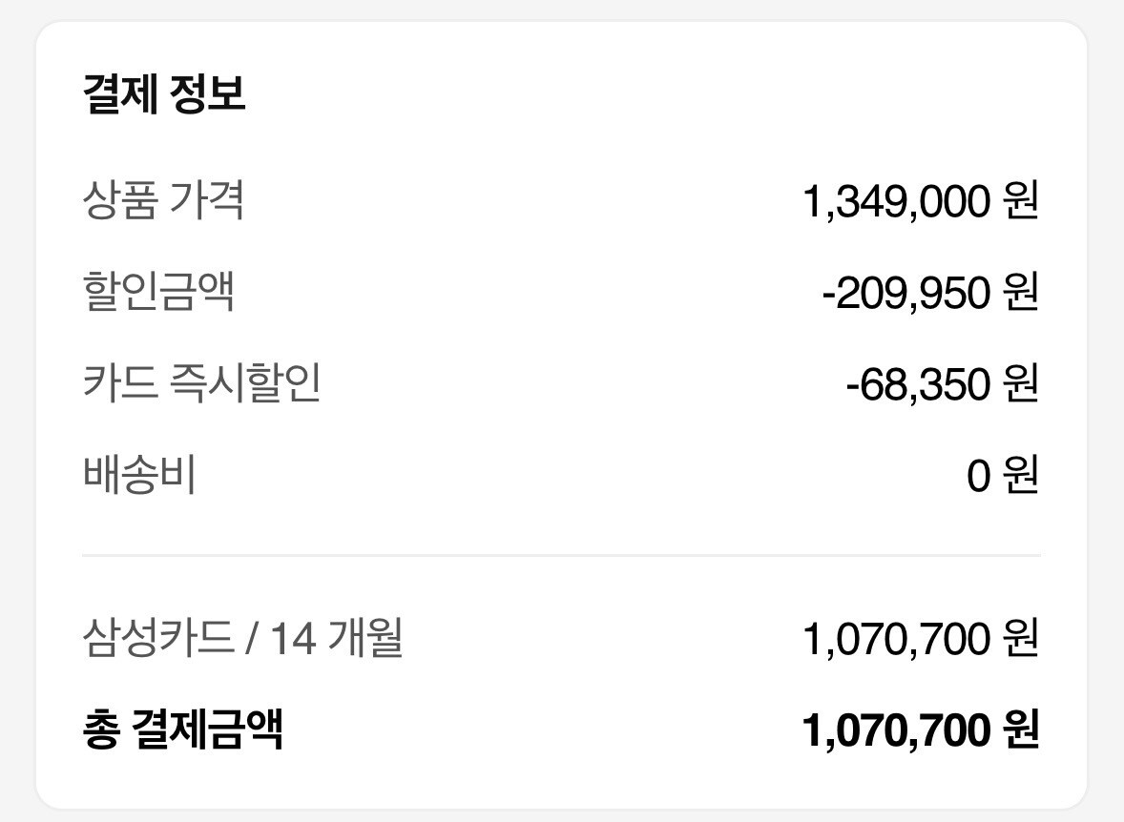Click the 결제 정보 heading

[x=164, y=93]
